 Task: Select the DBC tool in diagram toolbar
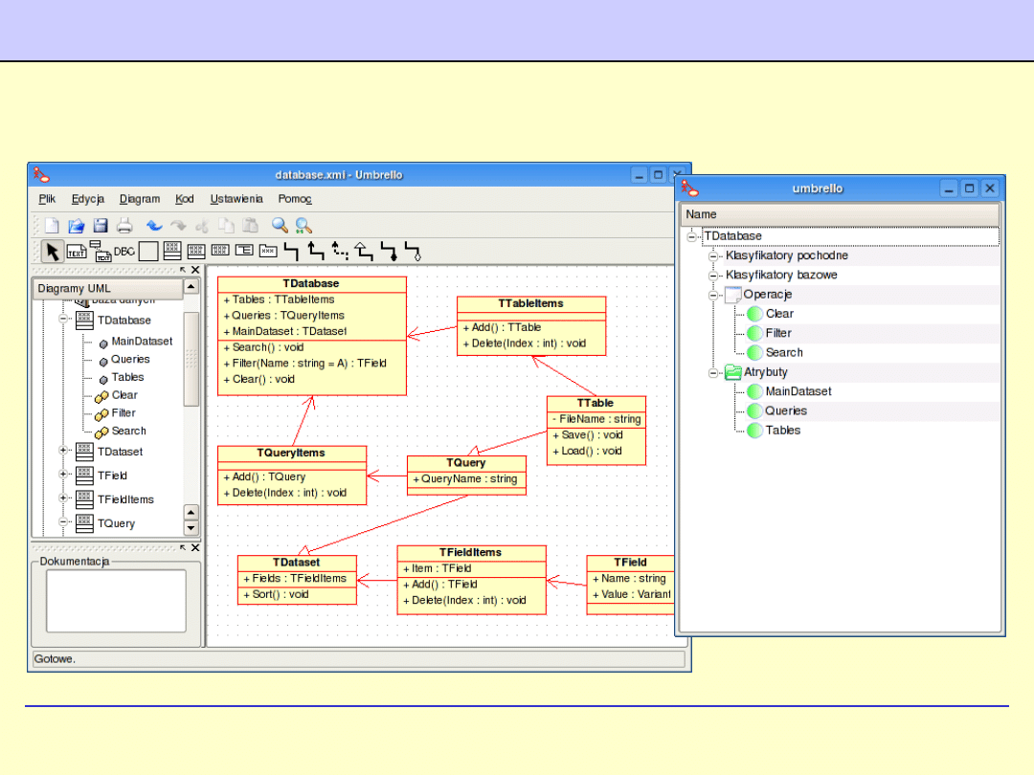pos(124,252)
